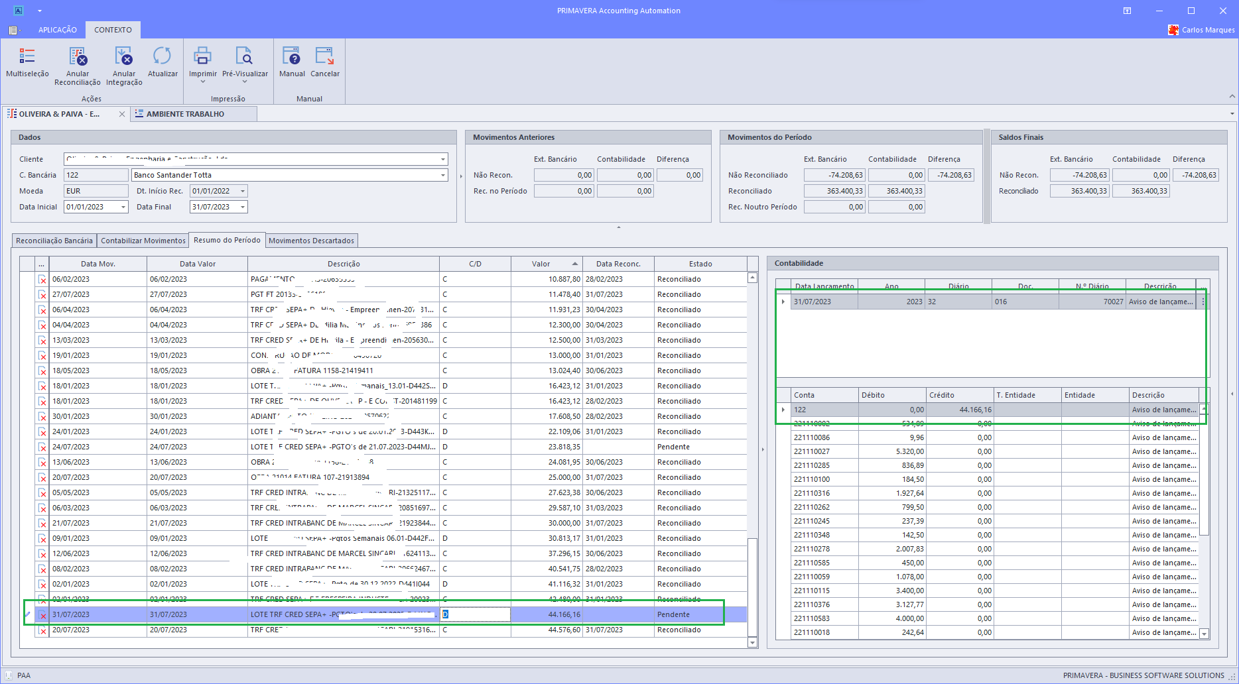Sort by the Valor column header
Image resolution: width=1239 pixels, height=684 pixels.
coord(541,264)
